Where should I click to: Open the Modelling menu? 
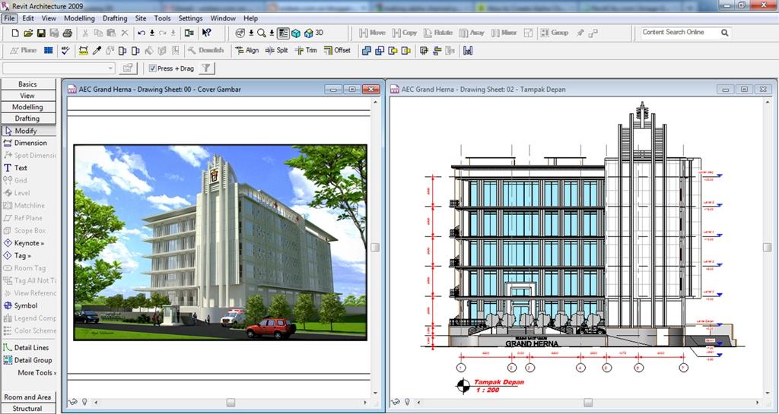pos(79,18)
